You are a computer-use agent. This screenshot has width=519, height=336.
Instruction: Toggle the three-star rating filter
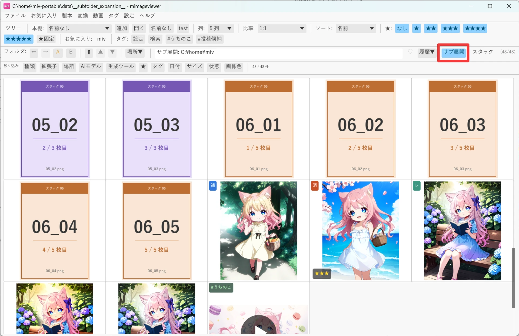click(x=450, y=28)
